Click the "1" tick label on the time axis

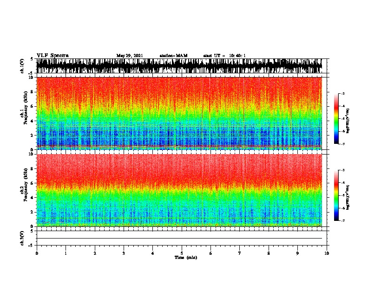tap(66, 253)
